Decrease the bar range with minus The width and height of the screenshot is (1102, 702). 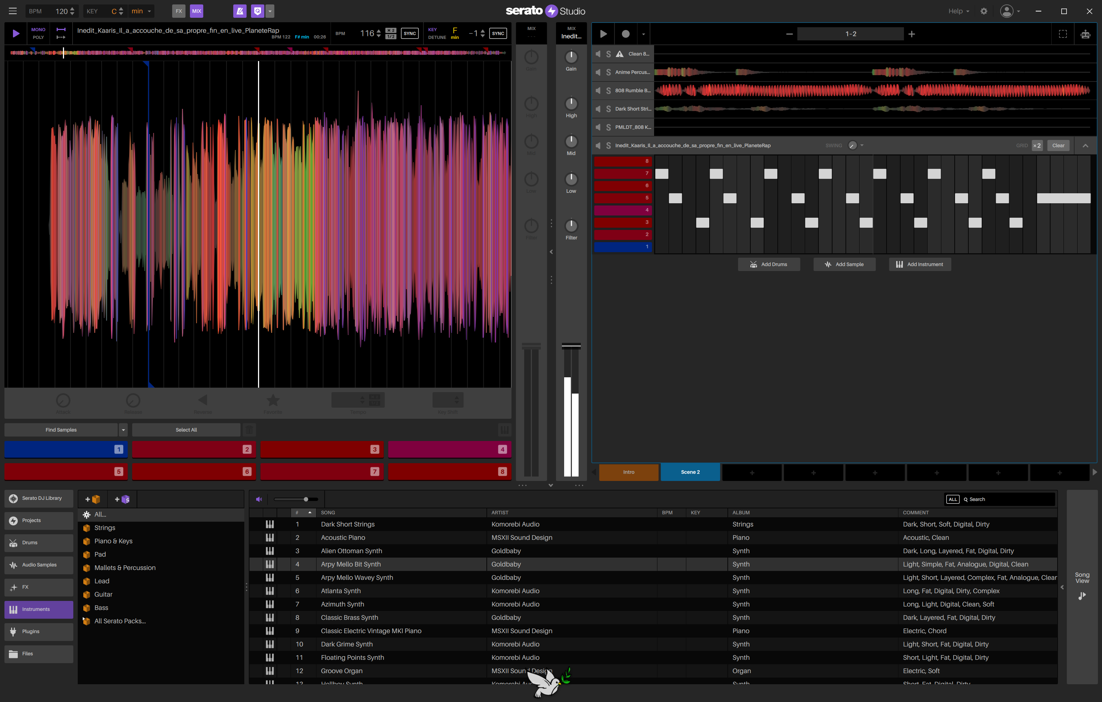(x=790, y=34)
